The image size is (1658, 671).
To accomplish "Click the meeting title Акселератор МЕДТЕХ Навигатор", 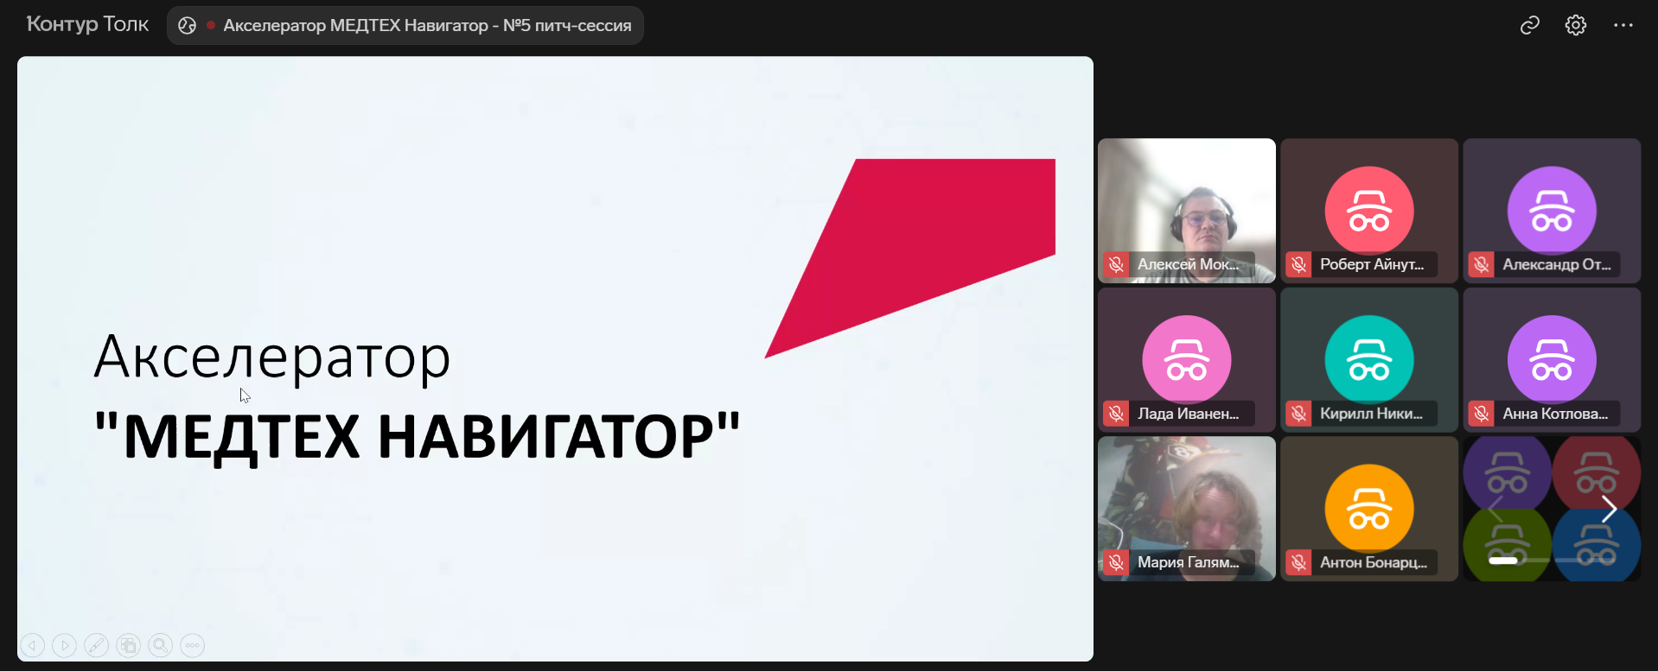I will point(427,26).
